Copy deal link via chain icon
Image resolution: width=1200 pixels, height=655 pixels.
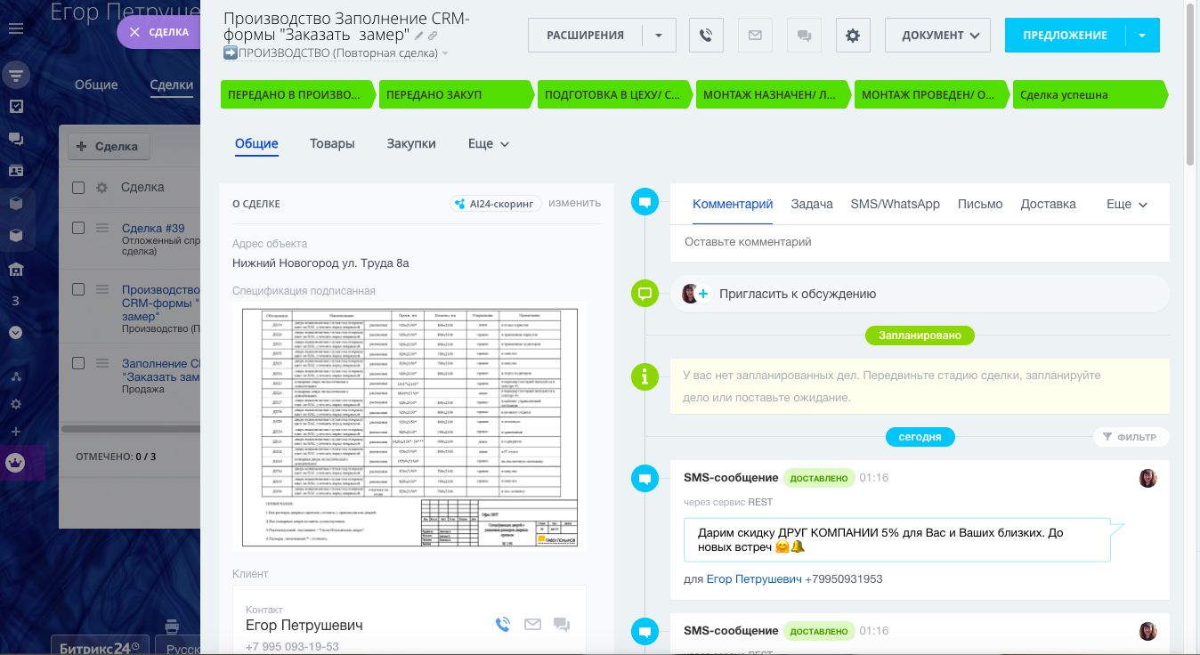433,36
